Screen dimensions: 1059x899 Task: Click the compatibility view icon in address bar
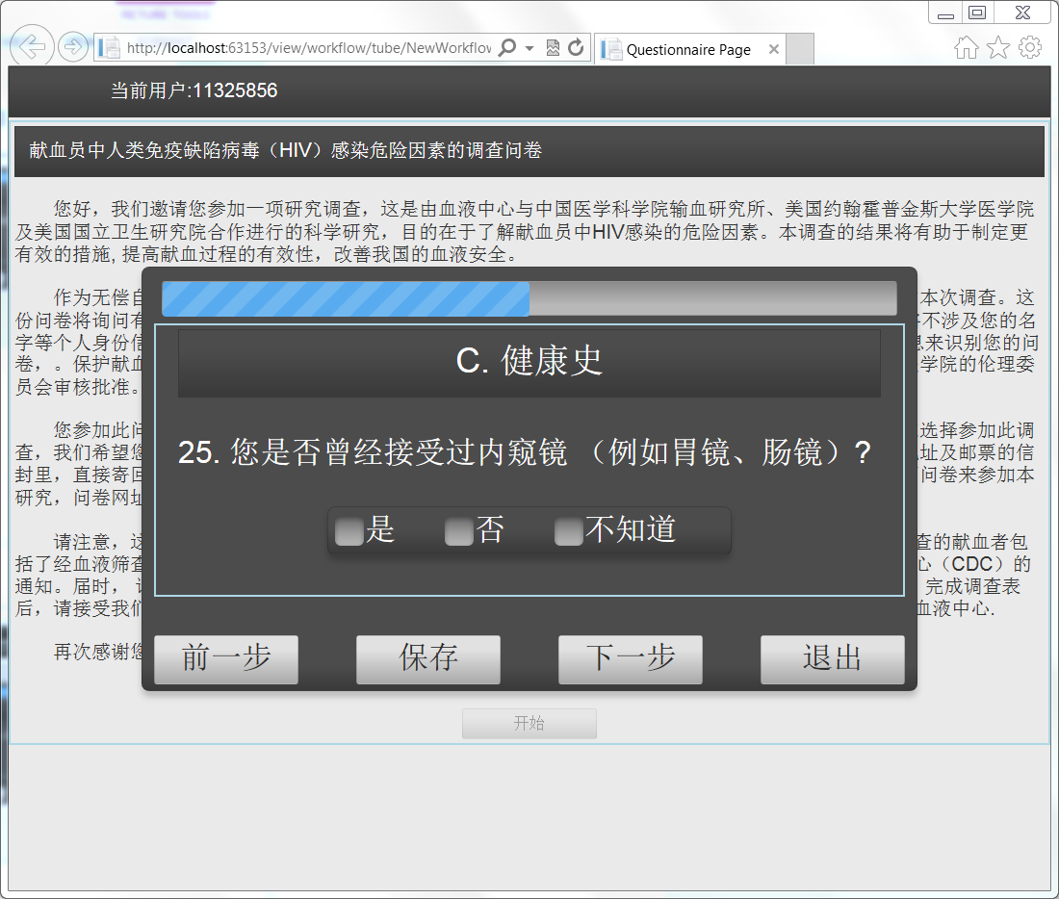tap(553, 47)
